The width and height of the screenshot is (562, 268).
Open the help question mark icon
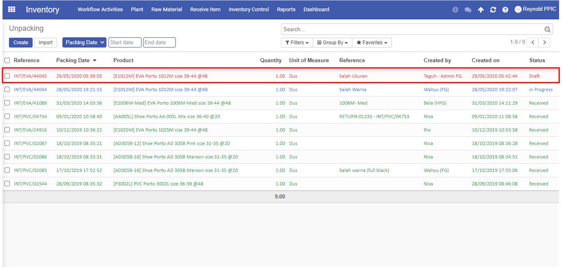click(505, 10)
